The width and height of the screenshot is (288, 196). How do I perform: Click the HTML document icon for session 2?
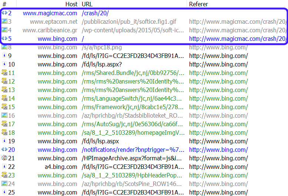4,13
